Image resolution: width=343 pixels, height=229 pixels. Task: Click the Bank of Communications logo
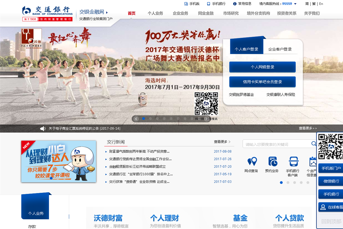(47, 14)
